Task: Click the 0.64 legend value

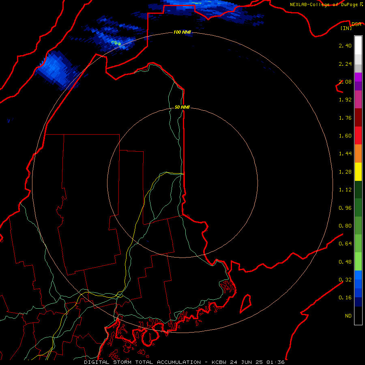Action: 345,244
